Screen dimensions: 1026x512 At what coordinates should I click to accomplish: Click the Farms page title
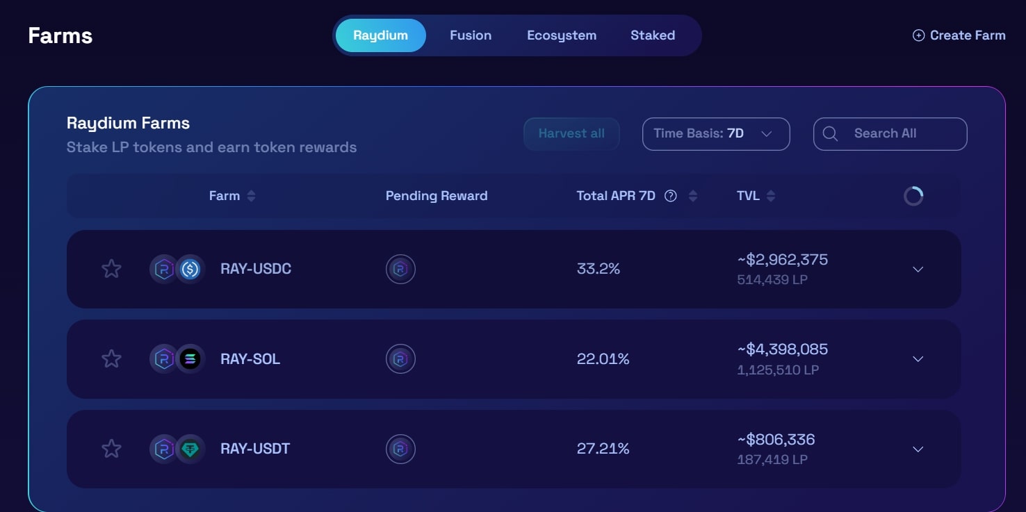[x=60, y=35]
